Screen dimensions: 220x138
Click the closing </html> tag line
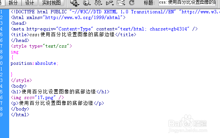(20, 115)
